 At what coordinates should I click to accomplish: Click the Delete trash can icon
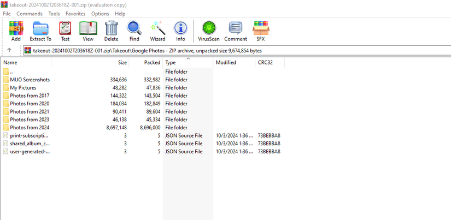(112, 28)
